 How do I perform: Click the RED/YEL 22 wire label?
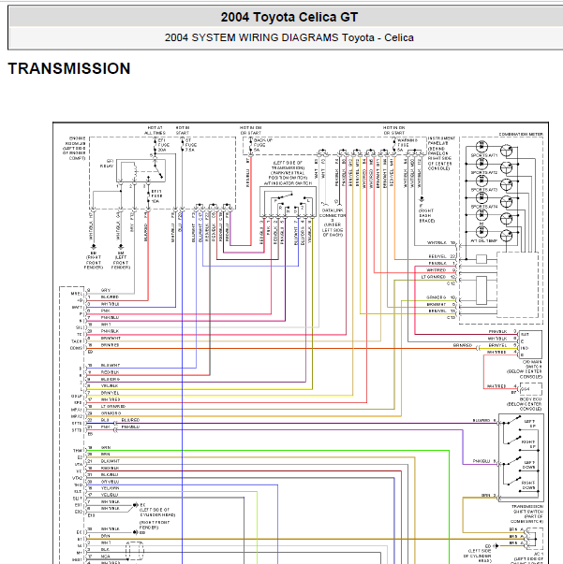coord(442,256)
